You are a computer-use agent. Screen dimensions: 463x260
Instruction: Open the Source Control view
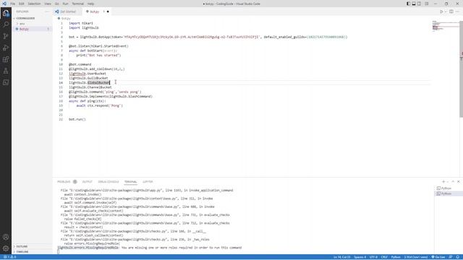tap(6, 36)
